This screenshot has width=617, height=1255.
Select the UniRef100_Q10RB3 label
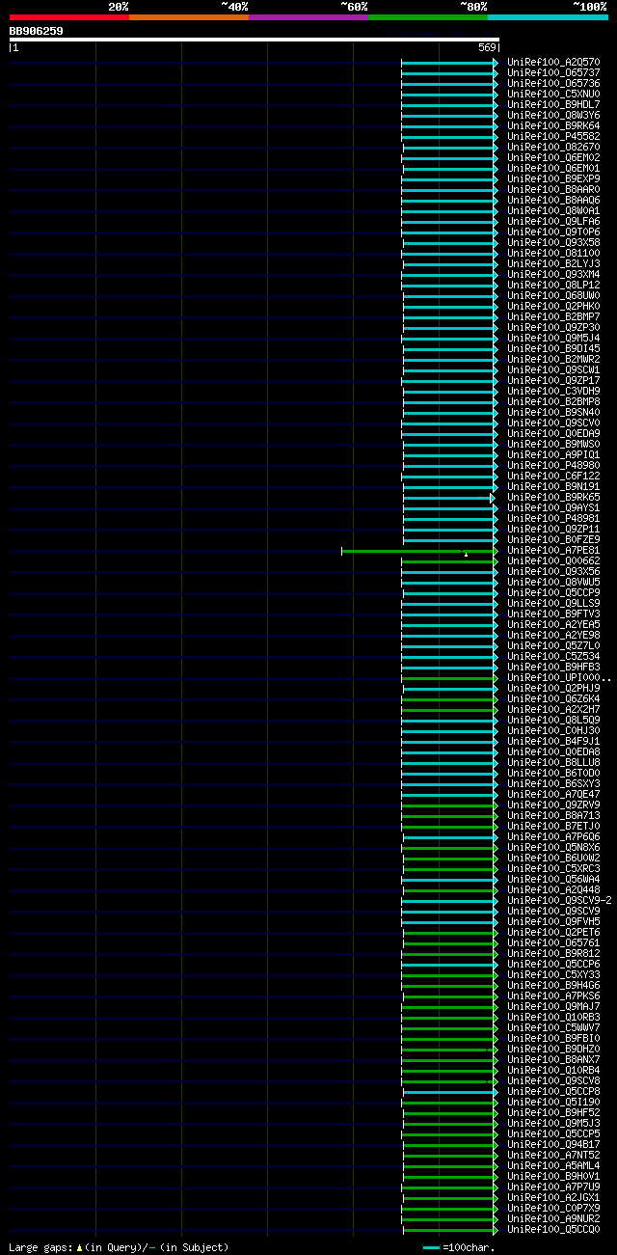pyautogui.click(x=553, y=1017)
